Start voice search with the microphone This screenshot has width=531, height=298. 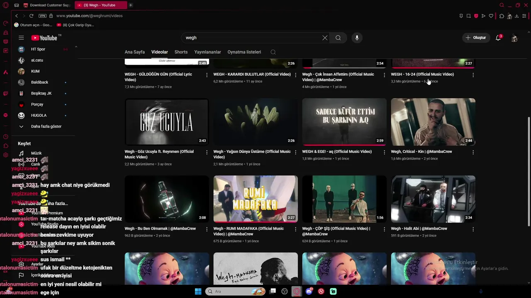[x=357, y=38]
